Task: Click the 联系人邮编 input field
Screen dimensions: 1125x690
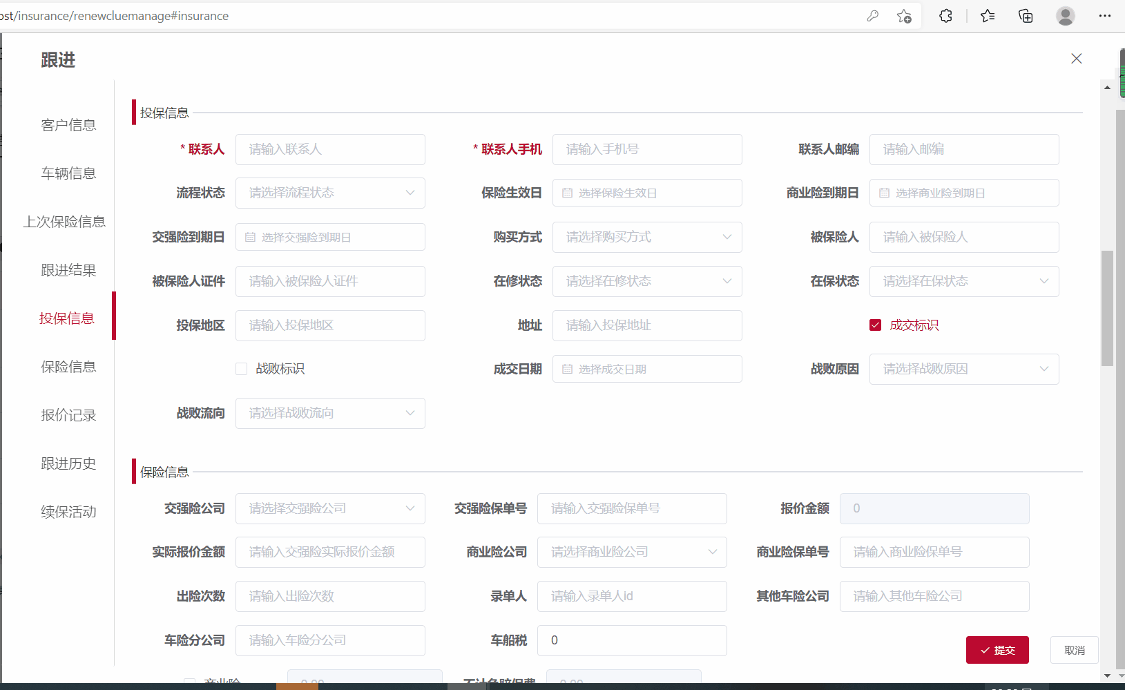Action: [964, 149]
